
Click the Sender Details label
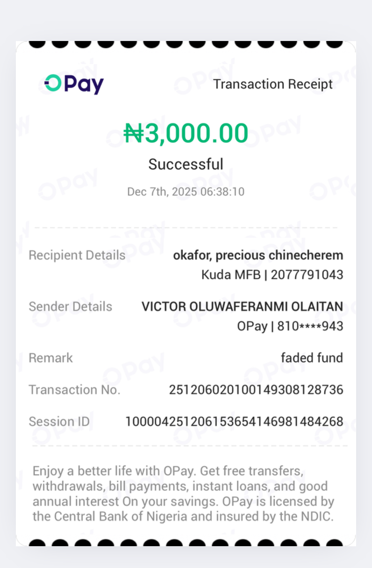pos(70,306)
